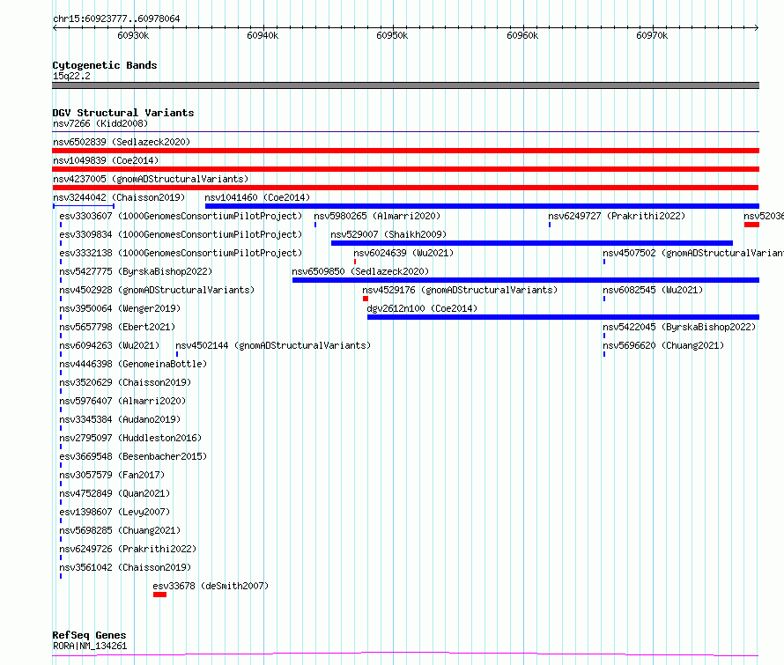Click the 60970k ruler position
The width and height of the screenshot is (784, 665).
(652, 35)
